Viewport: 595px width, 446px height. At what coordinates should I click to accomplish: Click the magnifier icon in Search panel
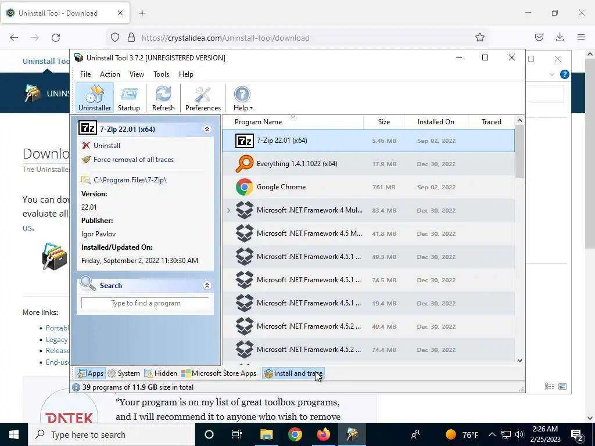pos(88,283)
